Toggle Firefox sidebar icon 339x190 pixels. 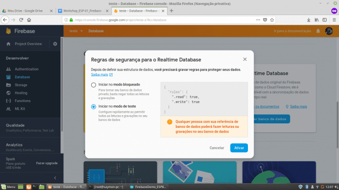click(x=324, y=20)
